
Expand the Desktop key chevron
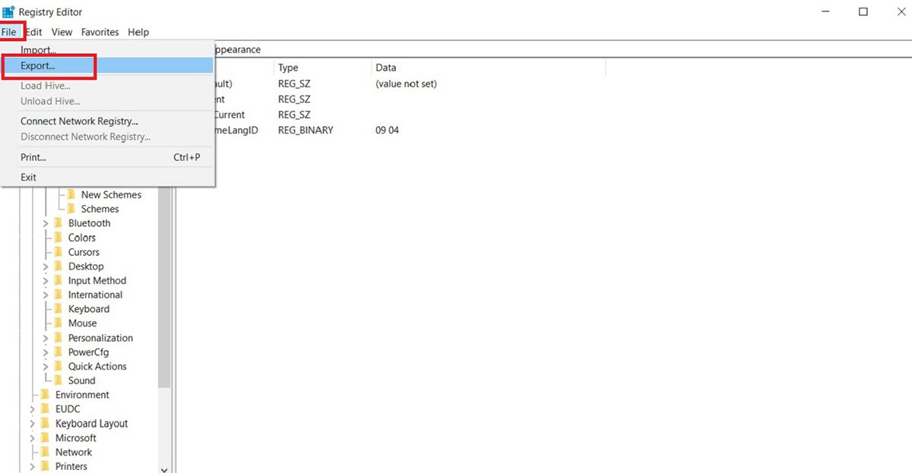point(45,266)
